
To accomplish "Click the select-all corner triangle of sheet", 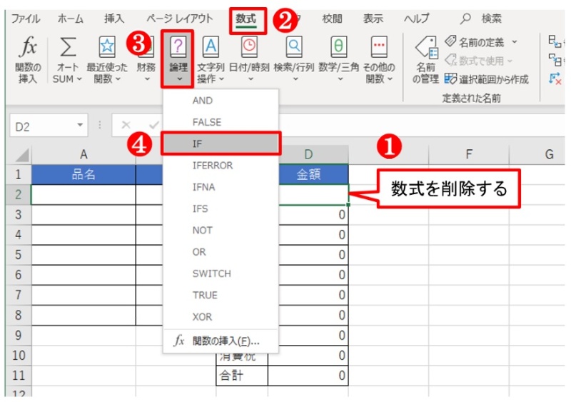I will coord(22,155).
